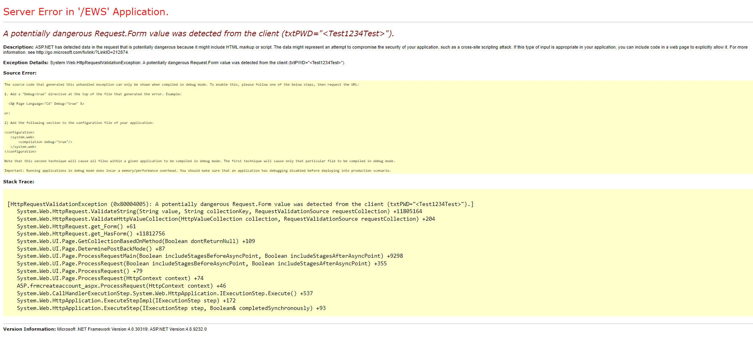
Task: Click the 'ValidateHttpValueCollection' stack trace line
Action: [x=226, y=219]
